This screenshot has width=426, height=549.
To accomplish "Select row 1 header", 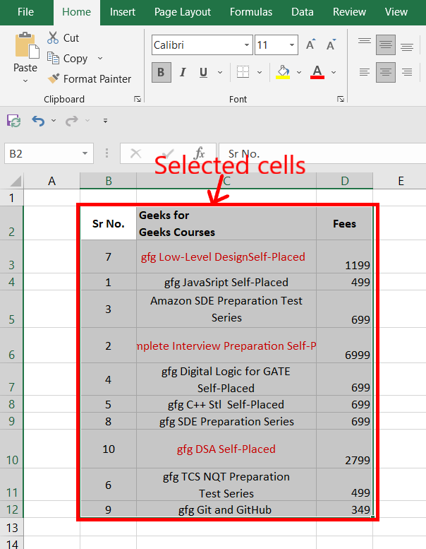I will (11, 198).
